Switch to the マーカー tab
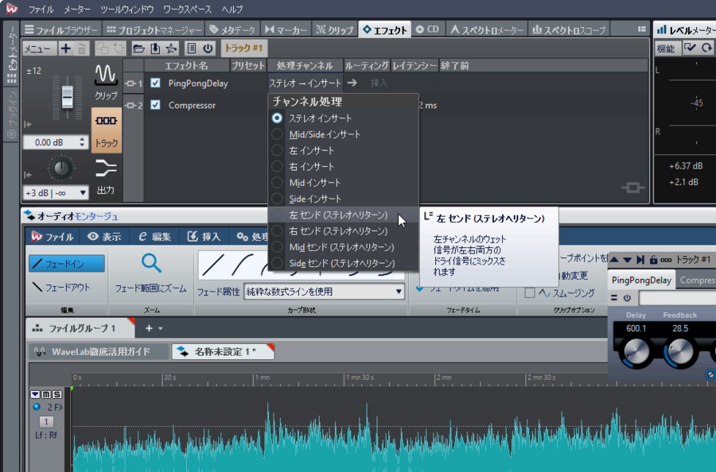The width and height of the screenshot is (716, 472). pyautogui.click(x=286, y=29)
